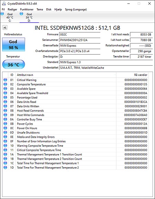Click raw value 0000008047CB4
155x199 pixels.
[x=136, y=110]
